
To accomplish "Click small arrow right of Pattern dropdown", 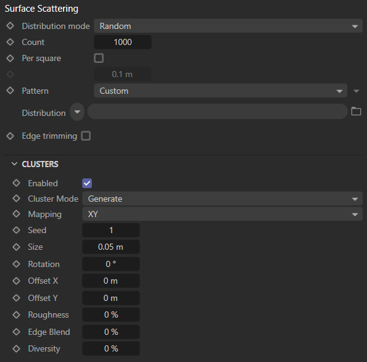I will tap(357, 91).
